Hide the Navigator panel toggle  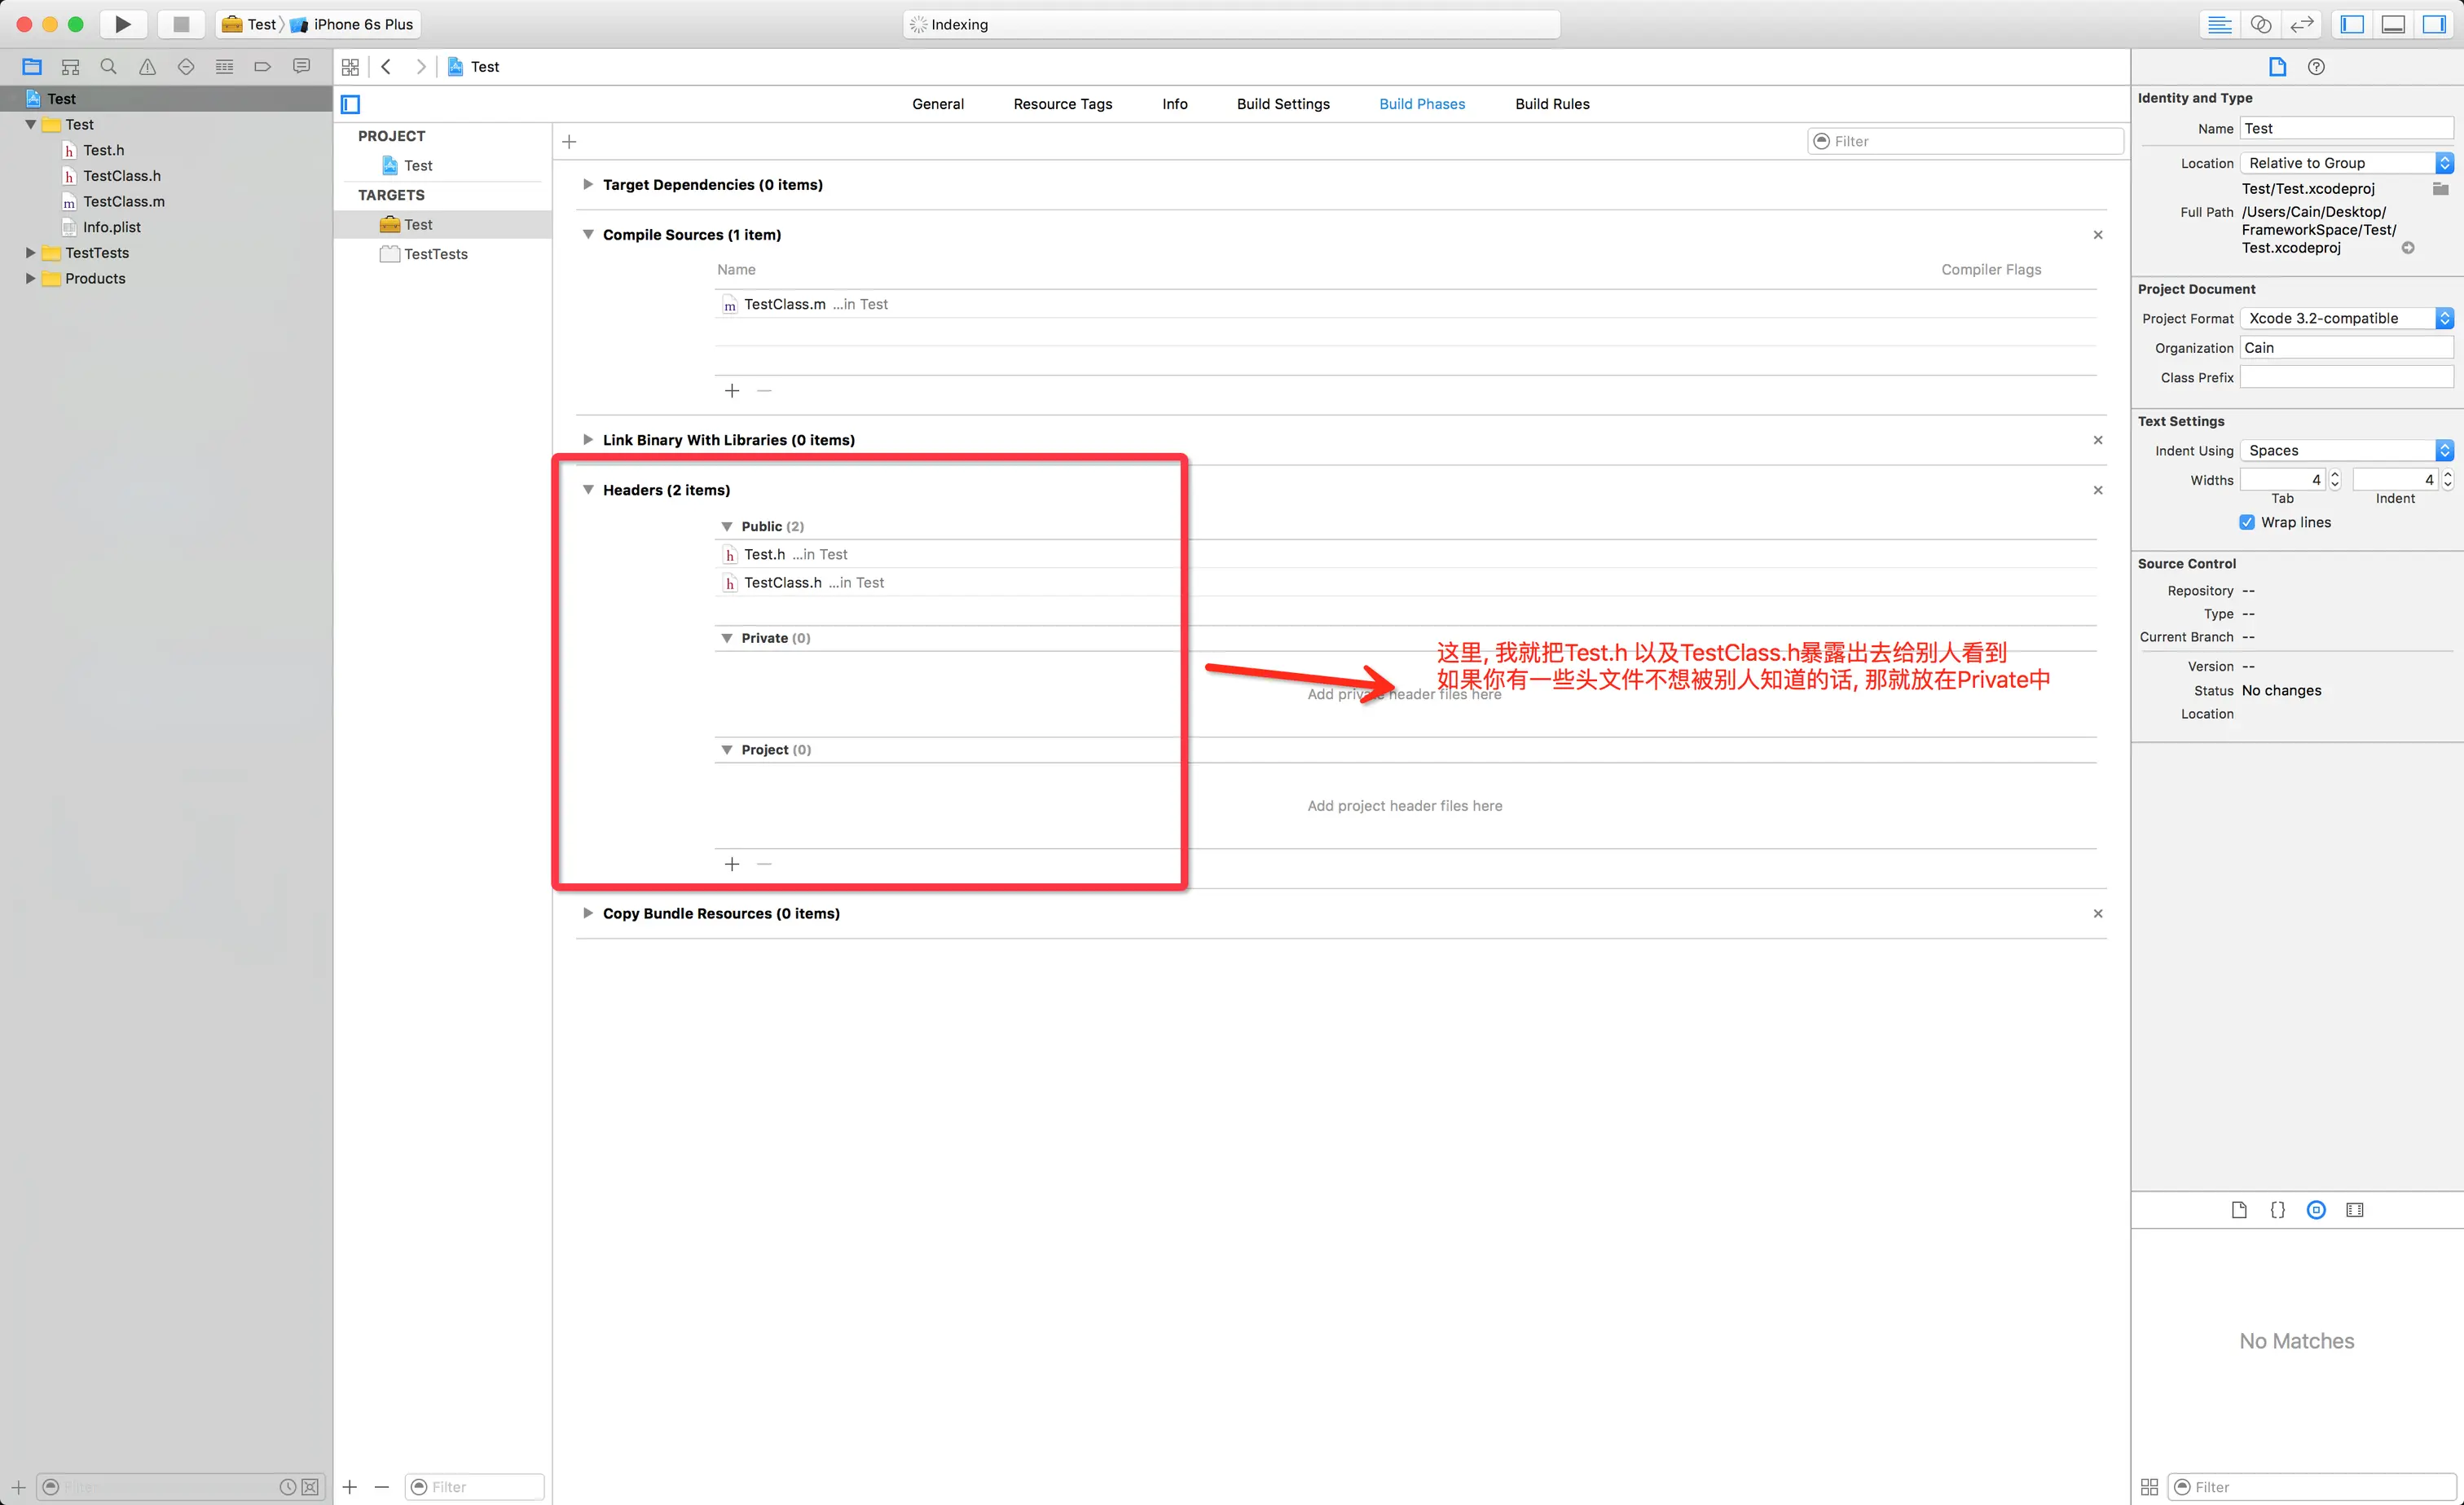[2352, 24]
